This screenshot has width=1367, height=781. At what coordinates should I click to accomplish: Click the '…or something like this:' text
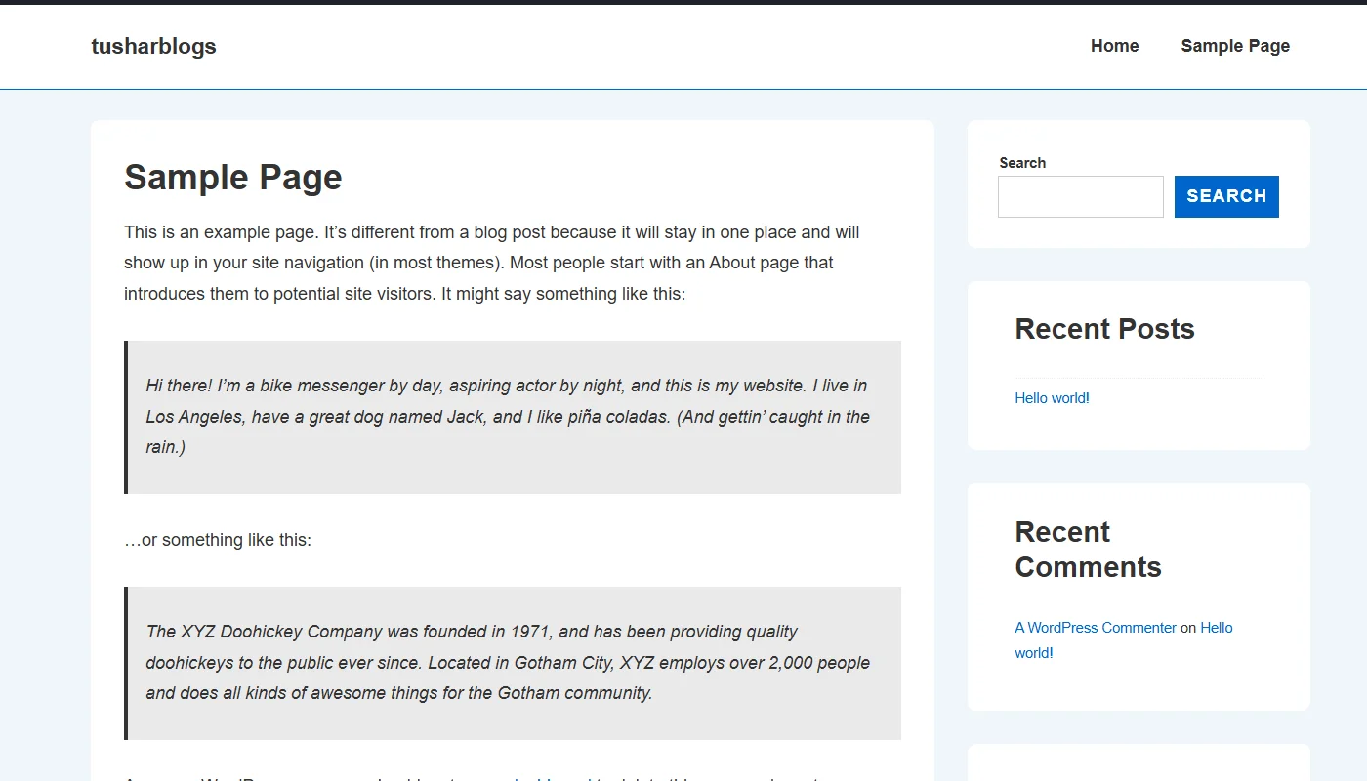point(218,540)
